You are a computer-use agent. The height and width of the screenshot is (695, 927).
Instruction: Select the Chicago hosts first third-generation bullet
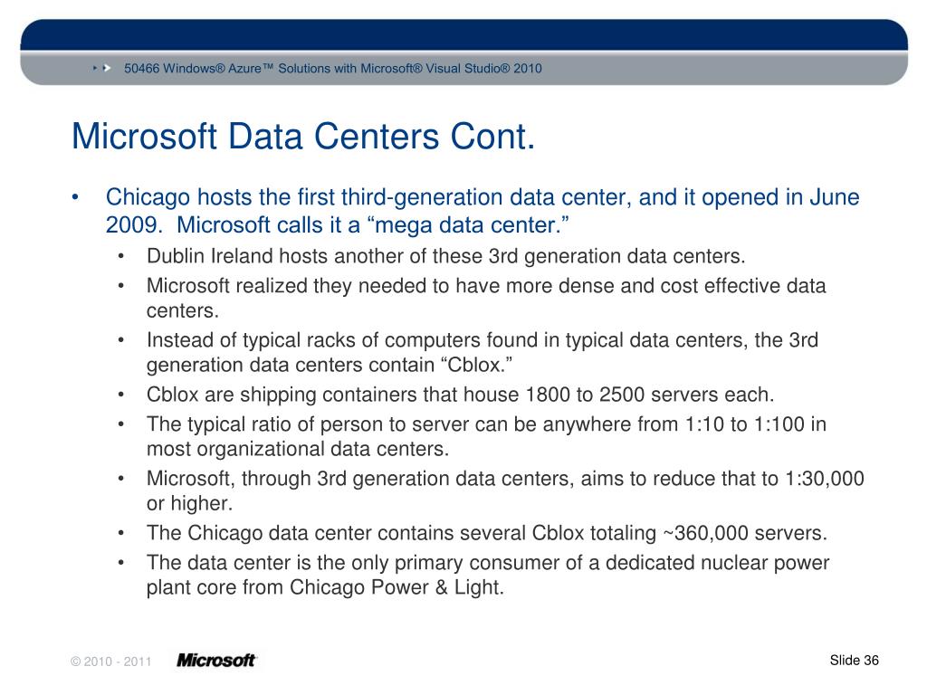point(483,211)
